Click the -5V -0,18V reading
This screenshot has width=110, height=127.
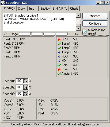tap(48, 105)
